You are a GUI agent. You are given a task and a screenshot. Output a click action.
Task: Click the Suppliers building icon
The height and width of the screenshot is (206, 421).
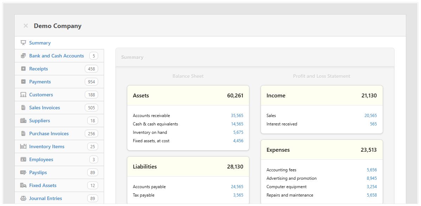tap(23, 121)
